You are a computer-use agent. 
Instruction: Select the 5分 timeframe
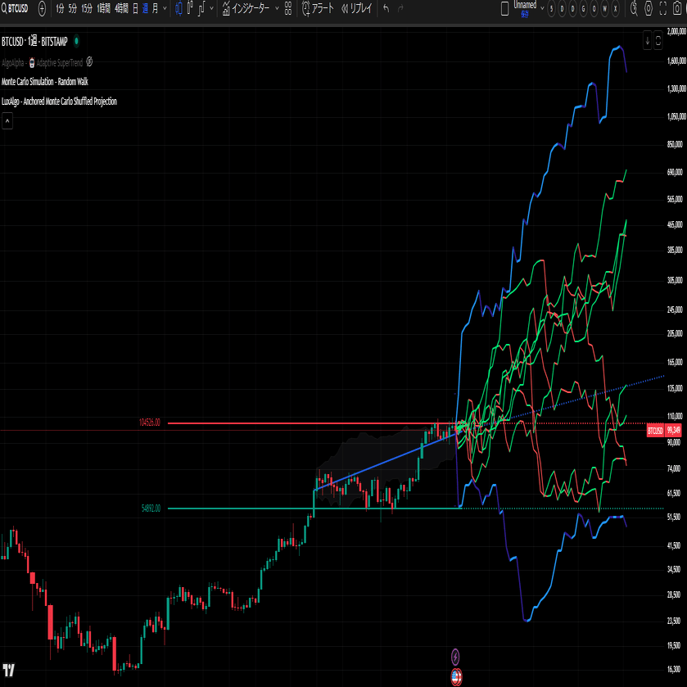[x=73, y=8]
